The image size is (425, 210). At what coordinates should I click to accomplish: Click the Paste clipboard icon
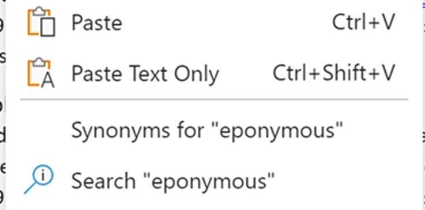(x=42, y=22)
